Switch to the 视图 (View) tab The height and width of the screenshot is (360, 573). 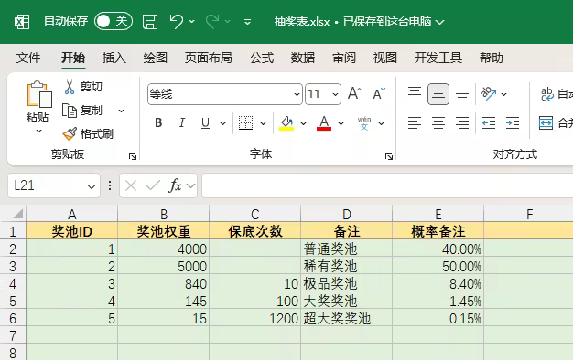point(384,58)
